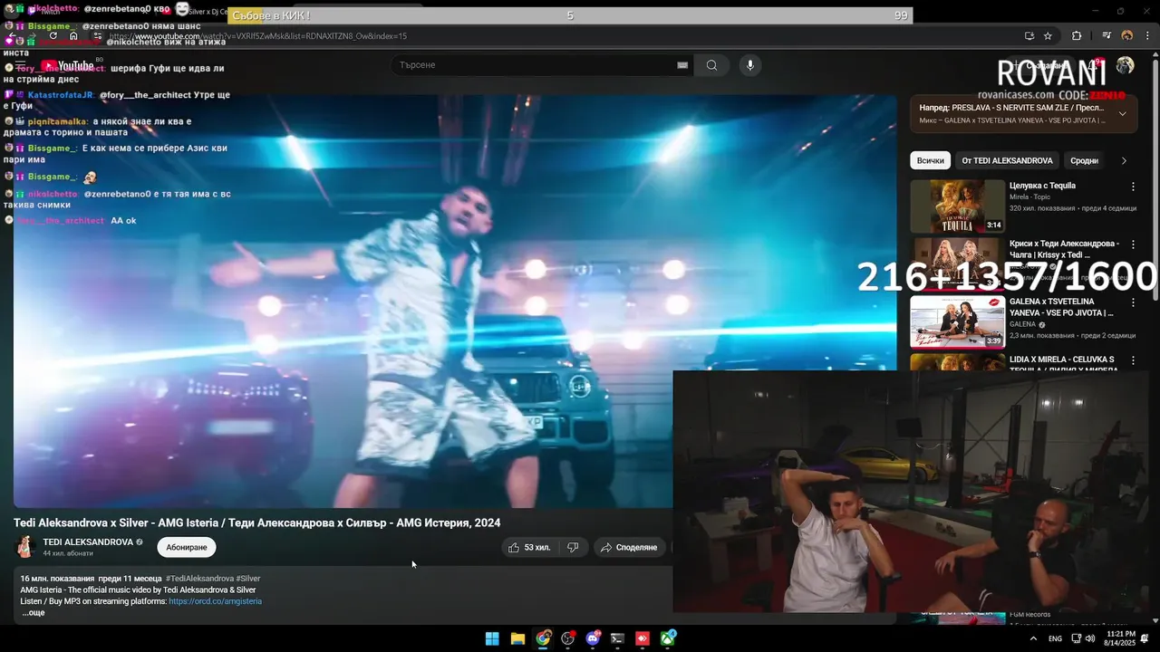1160x652 pixels.
Task: Subscribe using the Абониране button
Action: (x=187, y=547)
